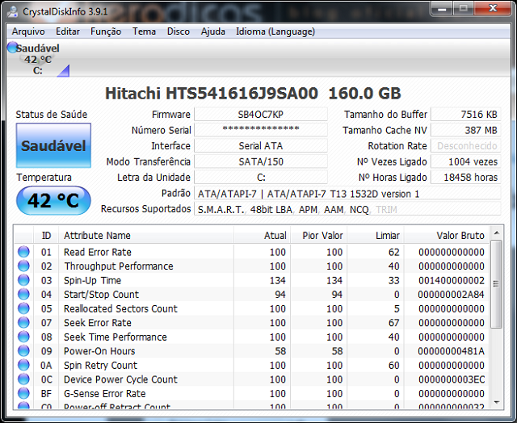The width and height of the screenshot is (517, 423).
Task: Click the masked Número Serial field
Action: point(261,130)
